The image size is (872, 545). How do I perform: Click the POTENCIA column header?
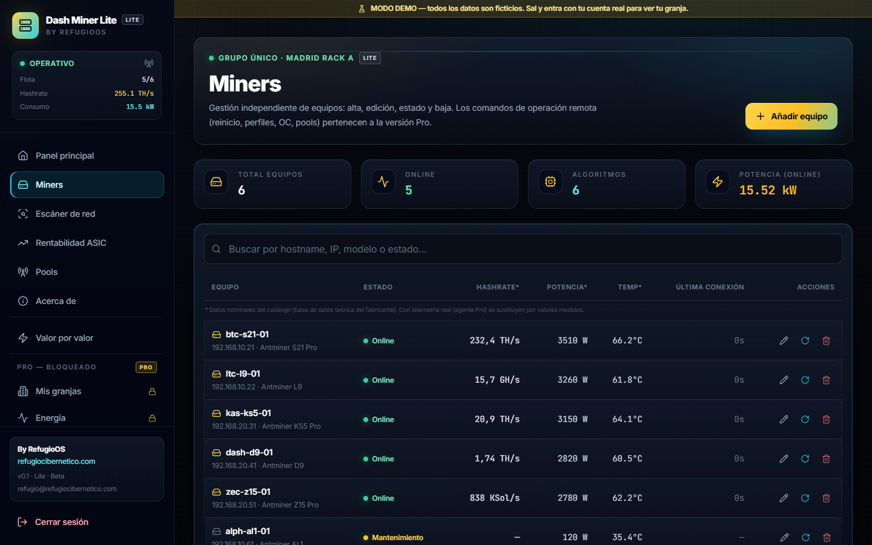[567, 287]
